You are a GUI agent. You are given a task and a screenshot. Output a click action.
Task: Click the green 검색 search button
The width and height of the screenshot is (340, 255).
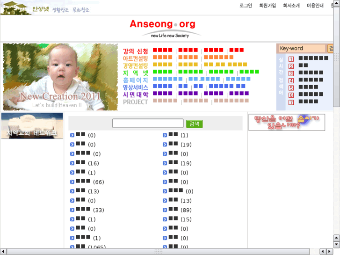[194, 124]
